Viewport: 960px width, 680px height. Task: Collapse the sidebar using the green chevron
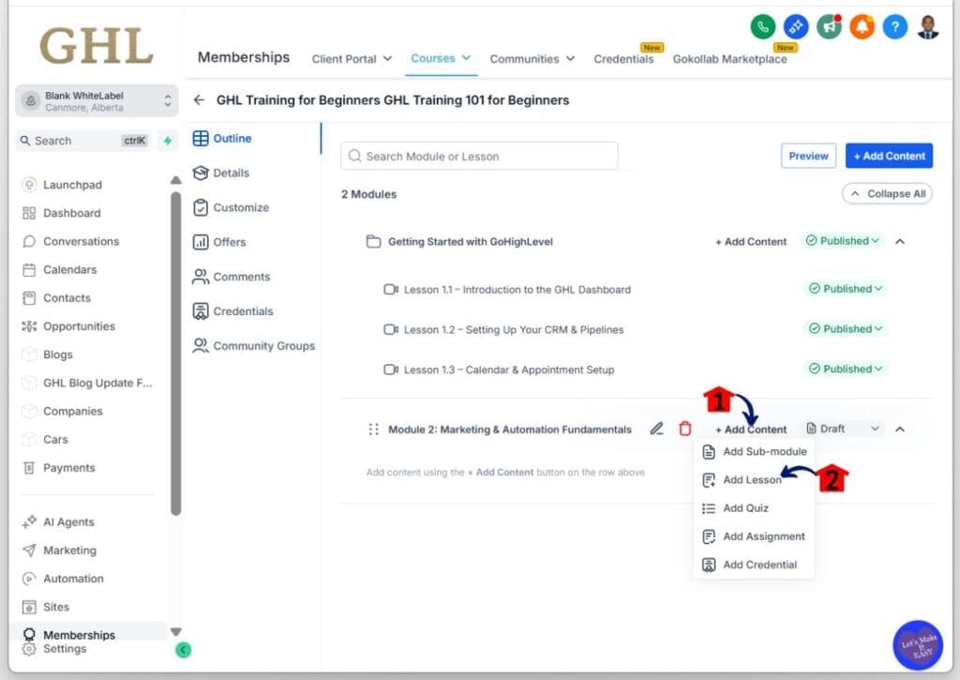point(183,649)
